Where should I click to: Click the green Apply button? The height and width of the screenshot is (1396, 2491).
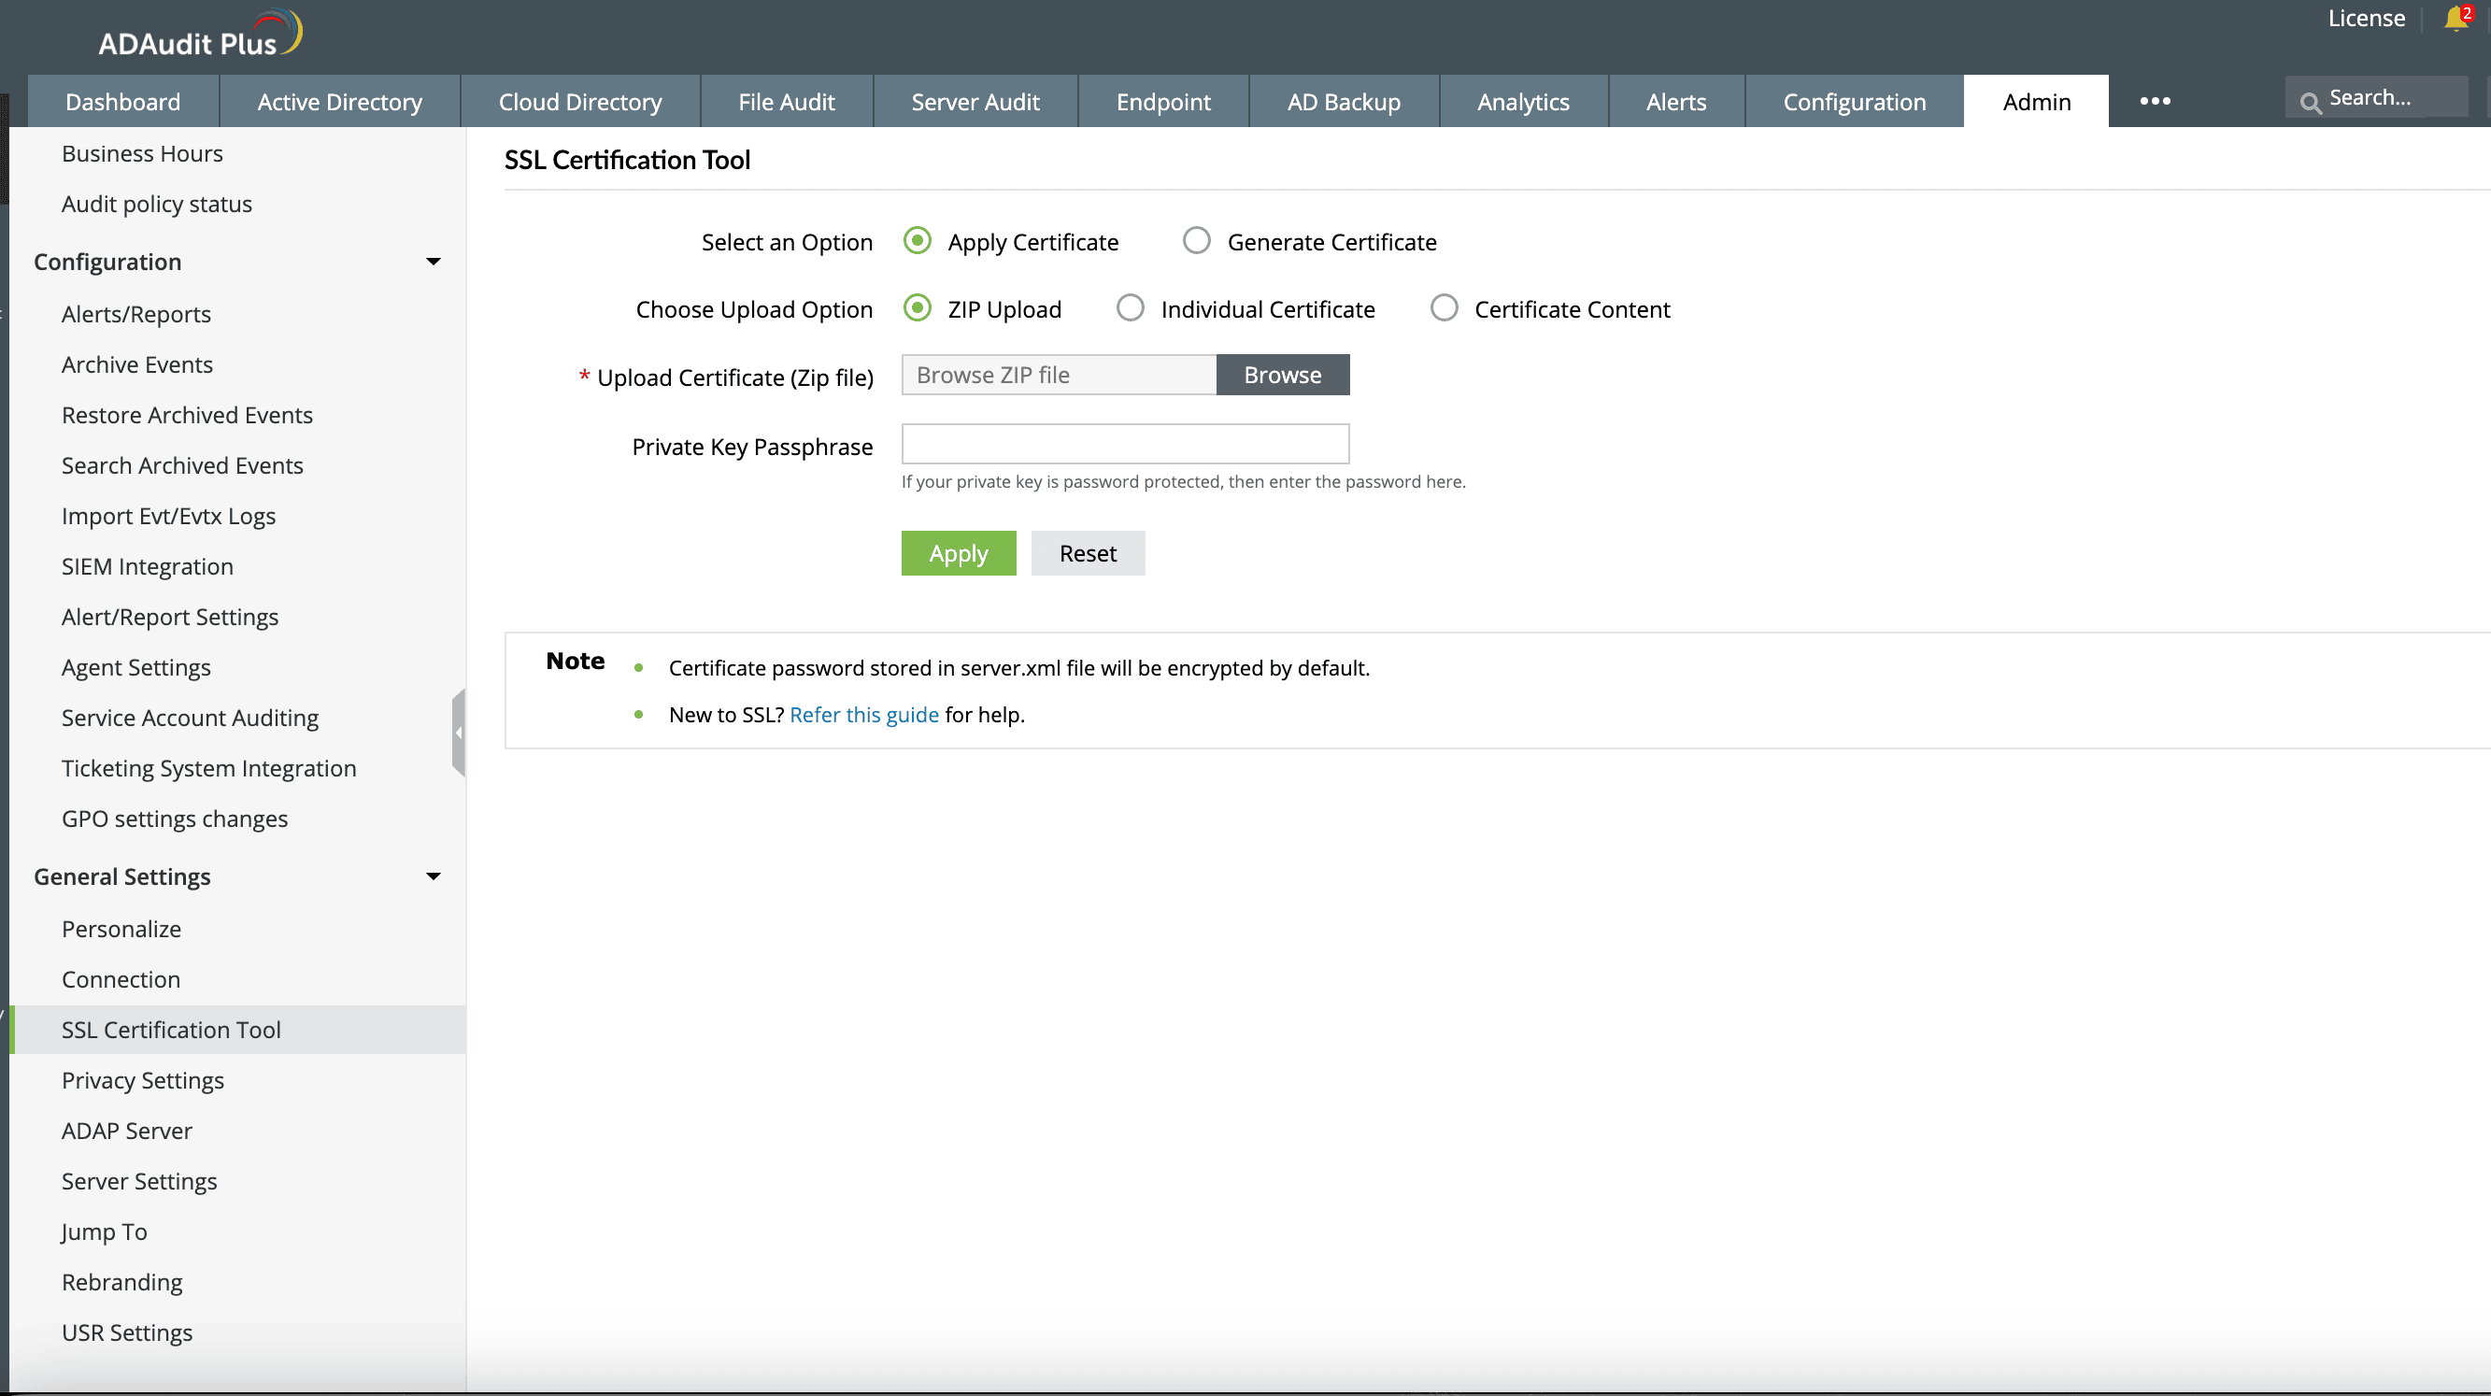tap(959, 553)
